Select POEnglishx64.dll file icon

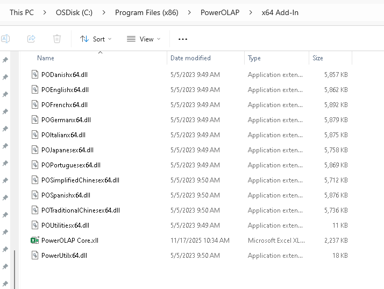pos(35,89)
